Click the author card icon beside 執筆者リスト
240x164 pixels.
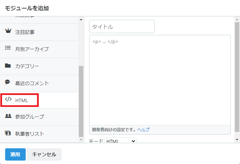tap(8, 133)
